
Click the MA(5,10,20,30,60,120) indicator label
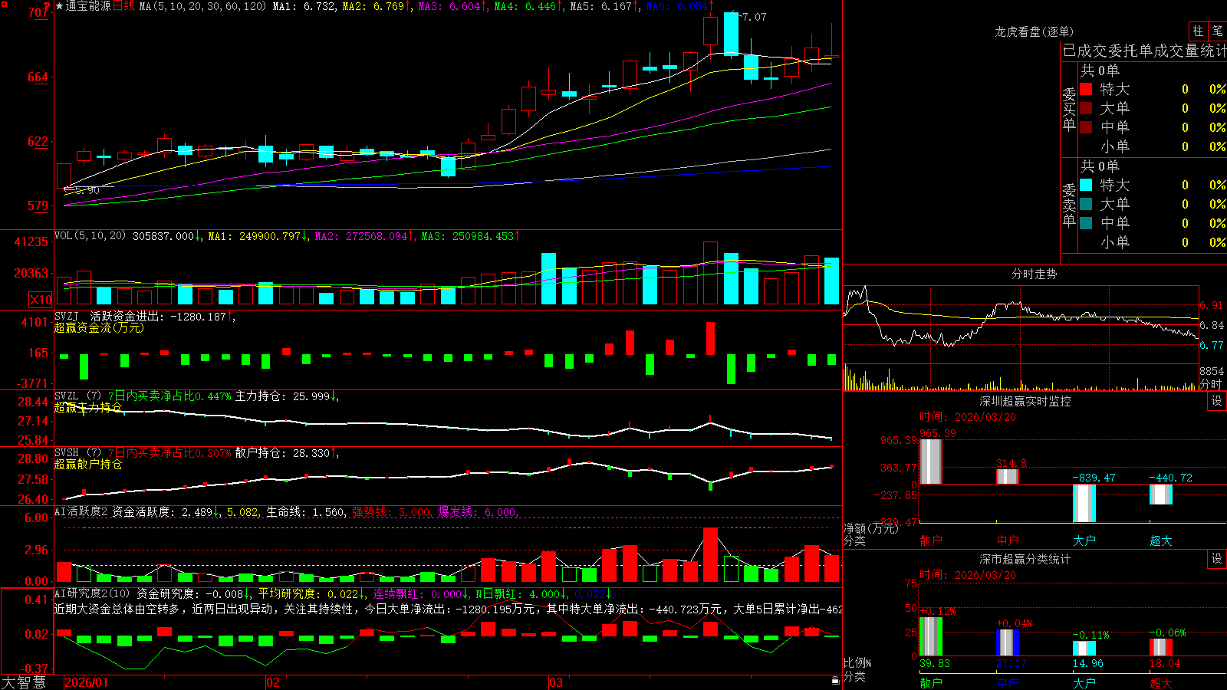point(202,6)
